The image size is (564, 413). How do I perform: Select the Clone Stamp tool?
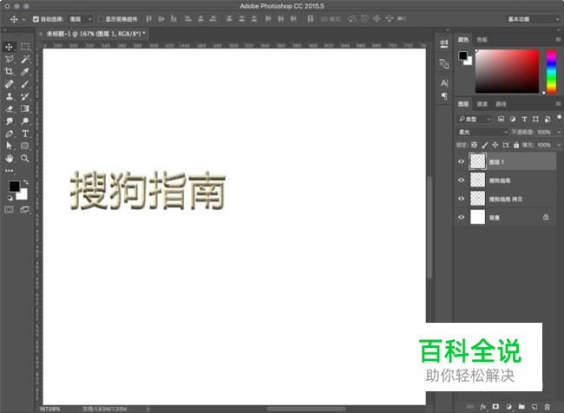(10, 96)
